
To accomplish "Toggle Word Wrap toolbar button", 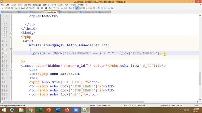I will point(70,8).
